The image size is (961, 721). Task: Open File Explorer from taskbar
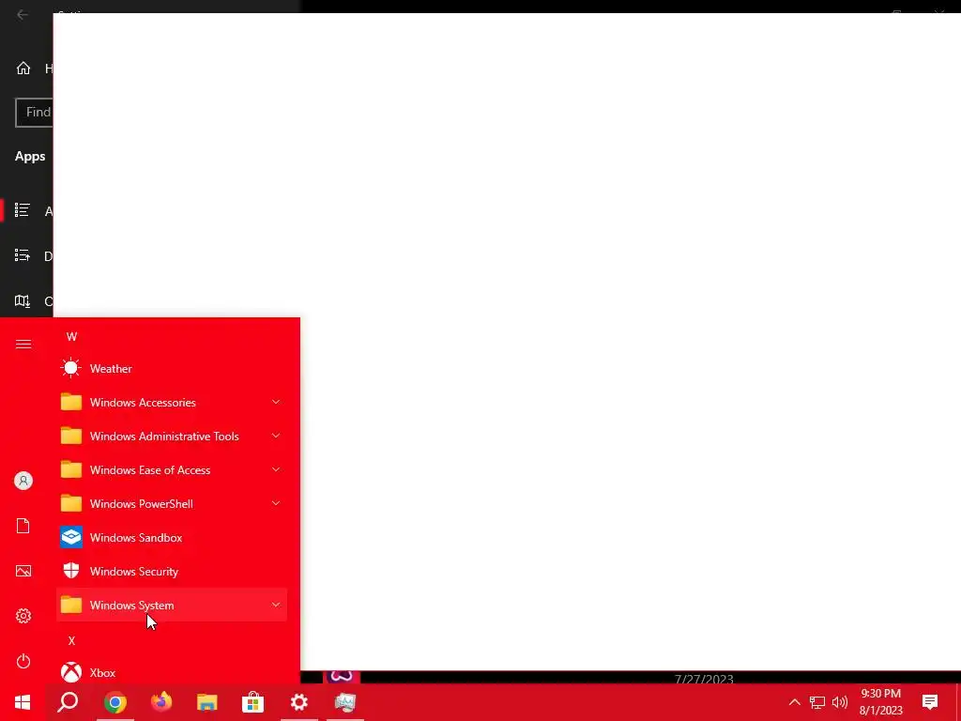[207, 702]
